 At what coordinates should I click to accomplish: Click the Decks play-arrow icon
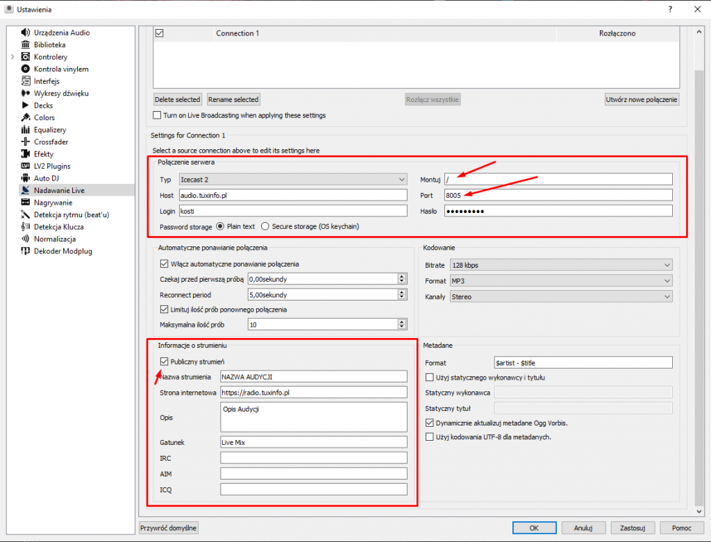pyautogui.click(x=26, y=105)
